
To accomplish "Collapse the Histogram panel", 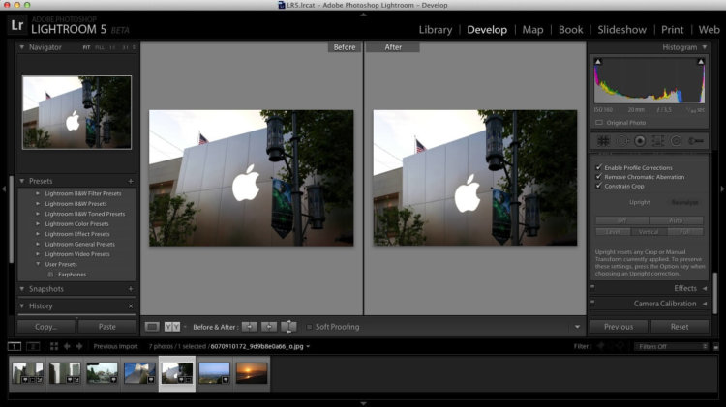I will [705, 47].
